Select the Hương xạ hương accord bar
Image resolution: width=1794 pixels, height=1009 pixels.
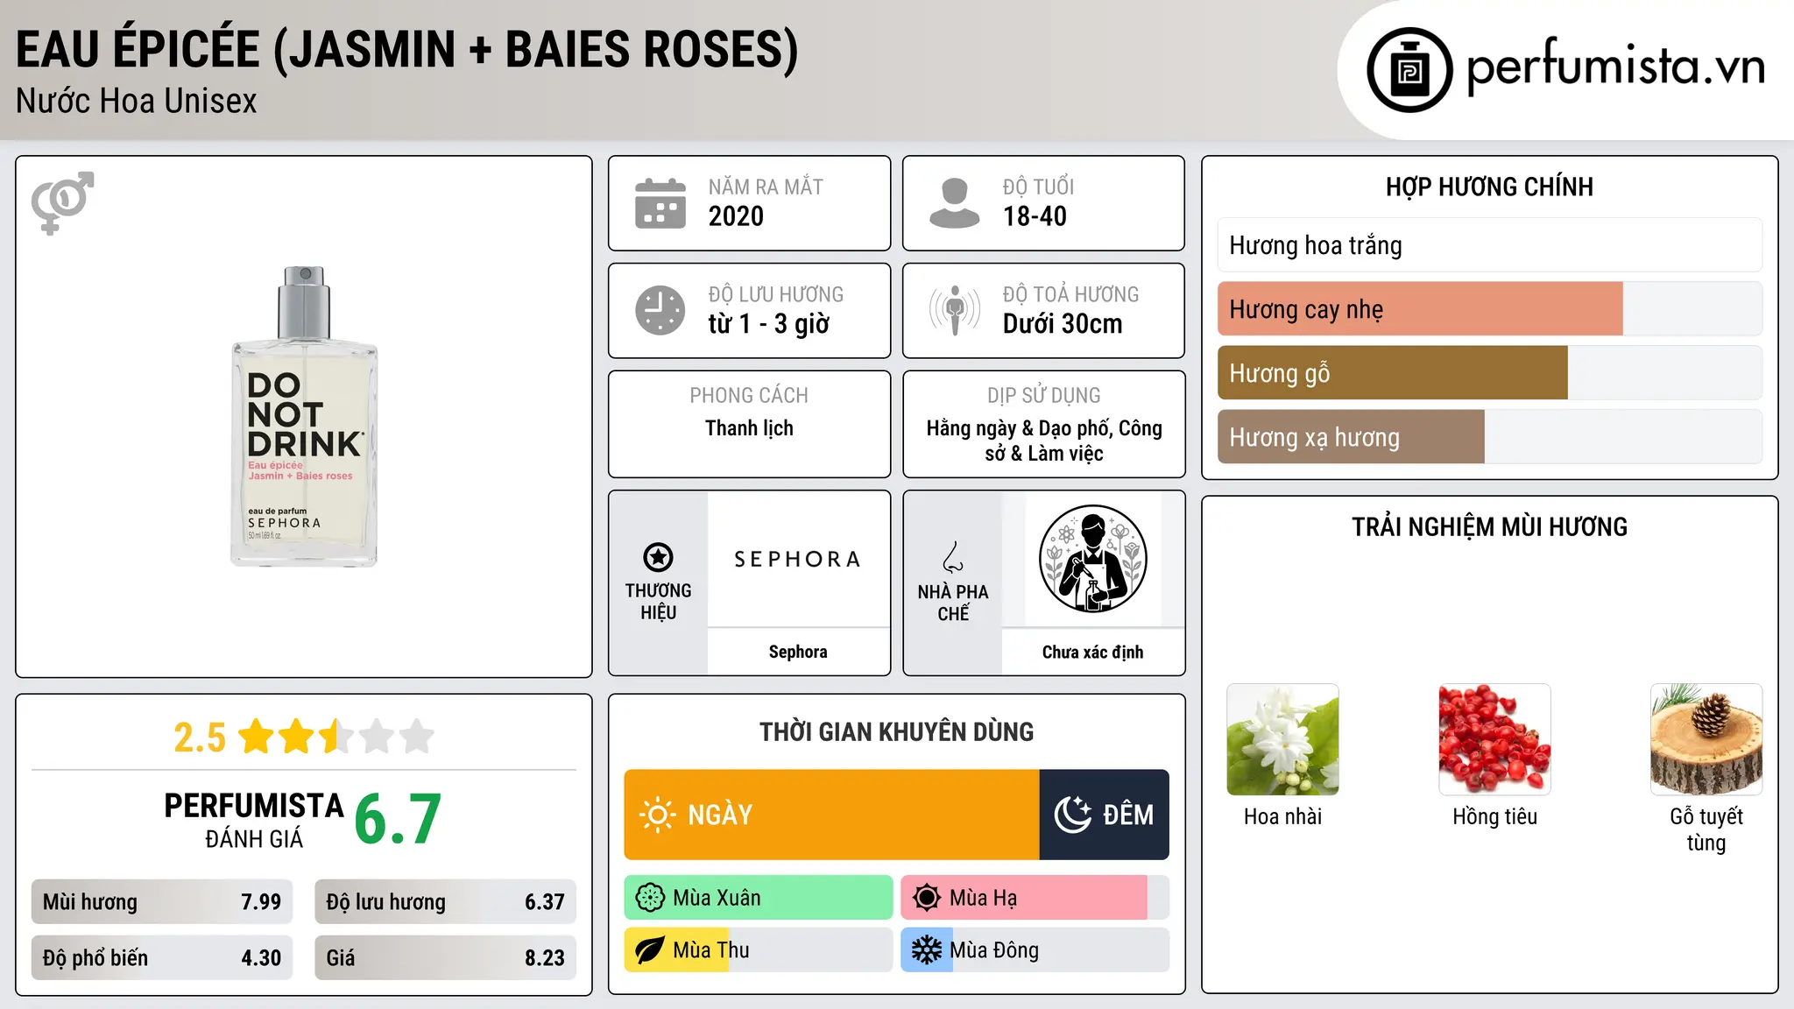(x=1490, y=437)
